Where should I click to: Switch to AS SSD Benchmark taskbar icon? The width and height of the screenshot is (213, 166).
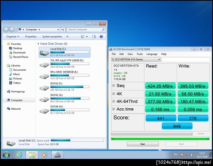coord(57,155)
